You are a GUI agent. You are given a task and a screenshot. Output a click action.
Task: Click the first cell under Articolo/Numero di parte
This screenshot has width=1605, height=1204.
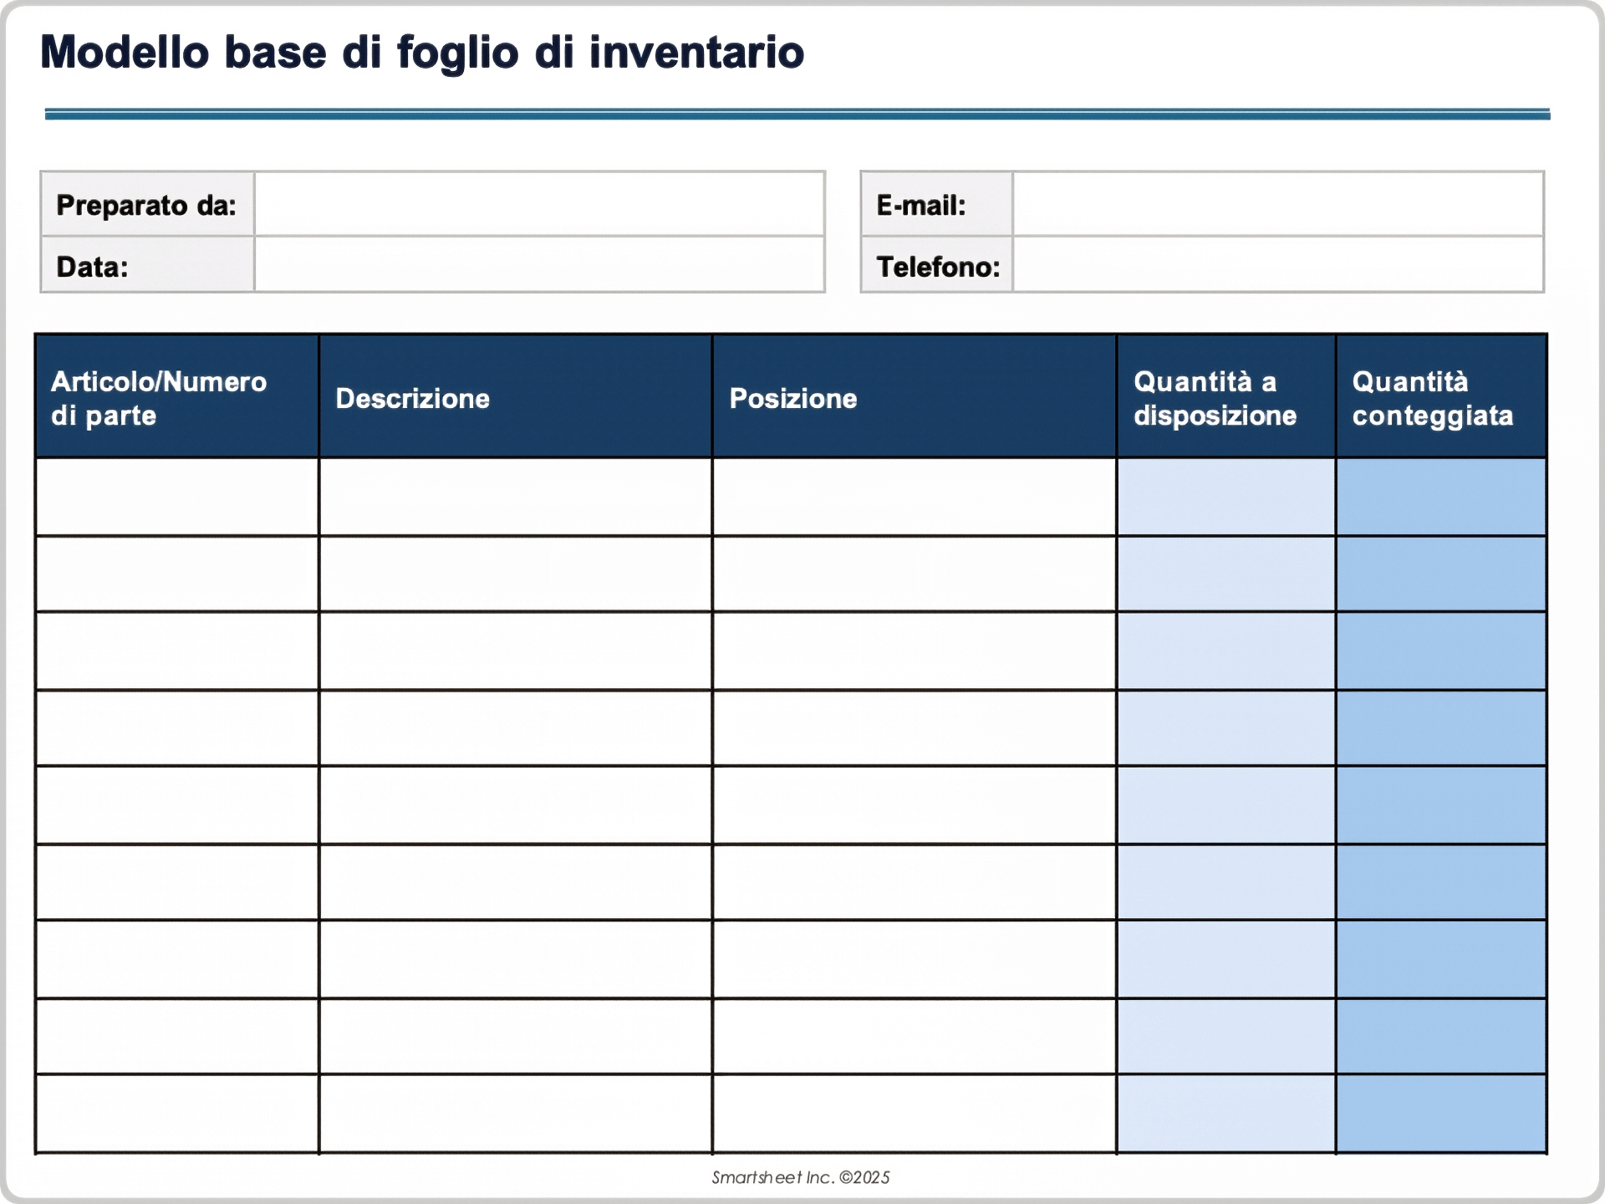[176, 496]
